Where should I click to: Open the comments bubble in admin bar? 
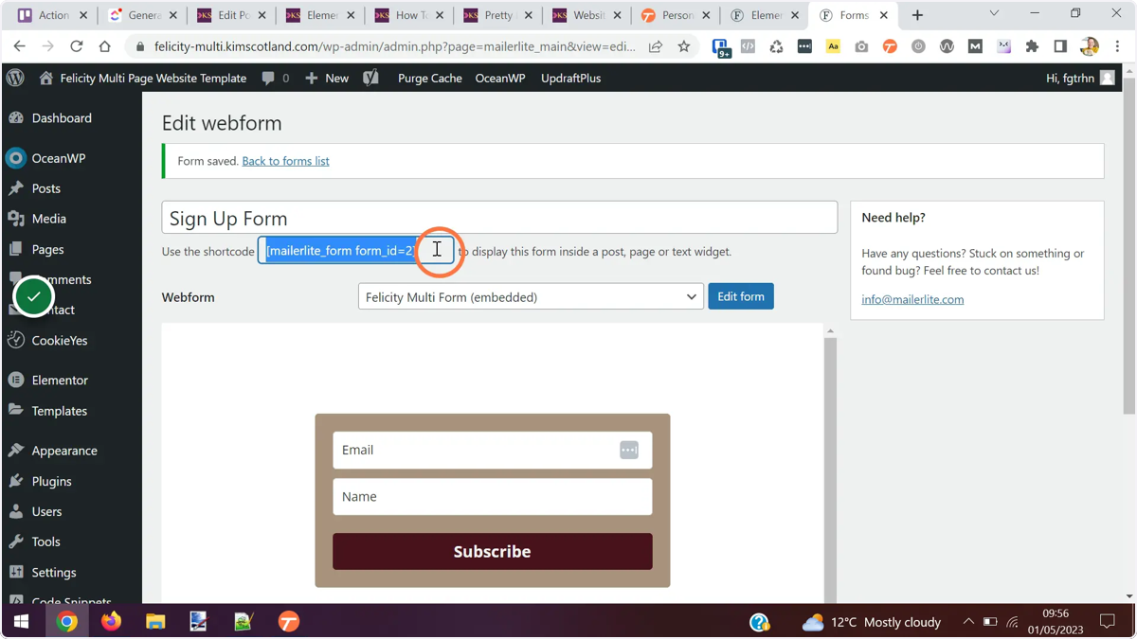pos(276,79)
